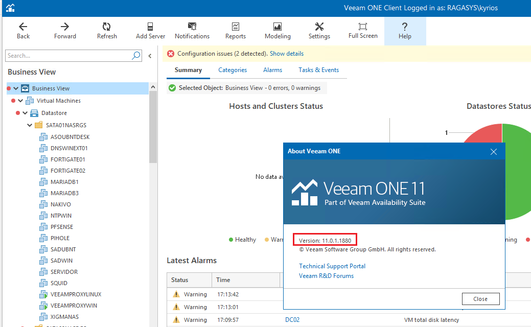531x327 pixels.
Task: Open the Help section
Action: click(404, 31)
